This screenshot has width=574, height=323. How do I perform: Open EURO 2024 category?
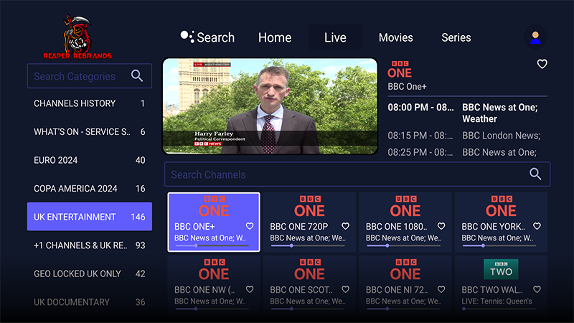pos(90,160)
